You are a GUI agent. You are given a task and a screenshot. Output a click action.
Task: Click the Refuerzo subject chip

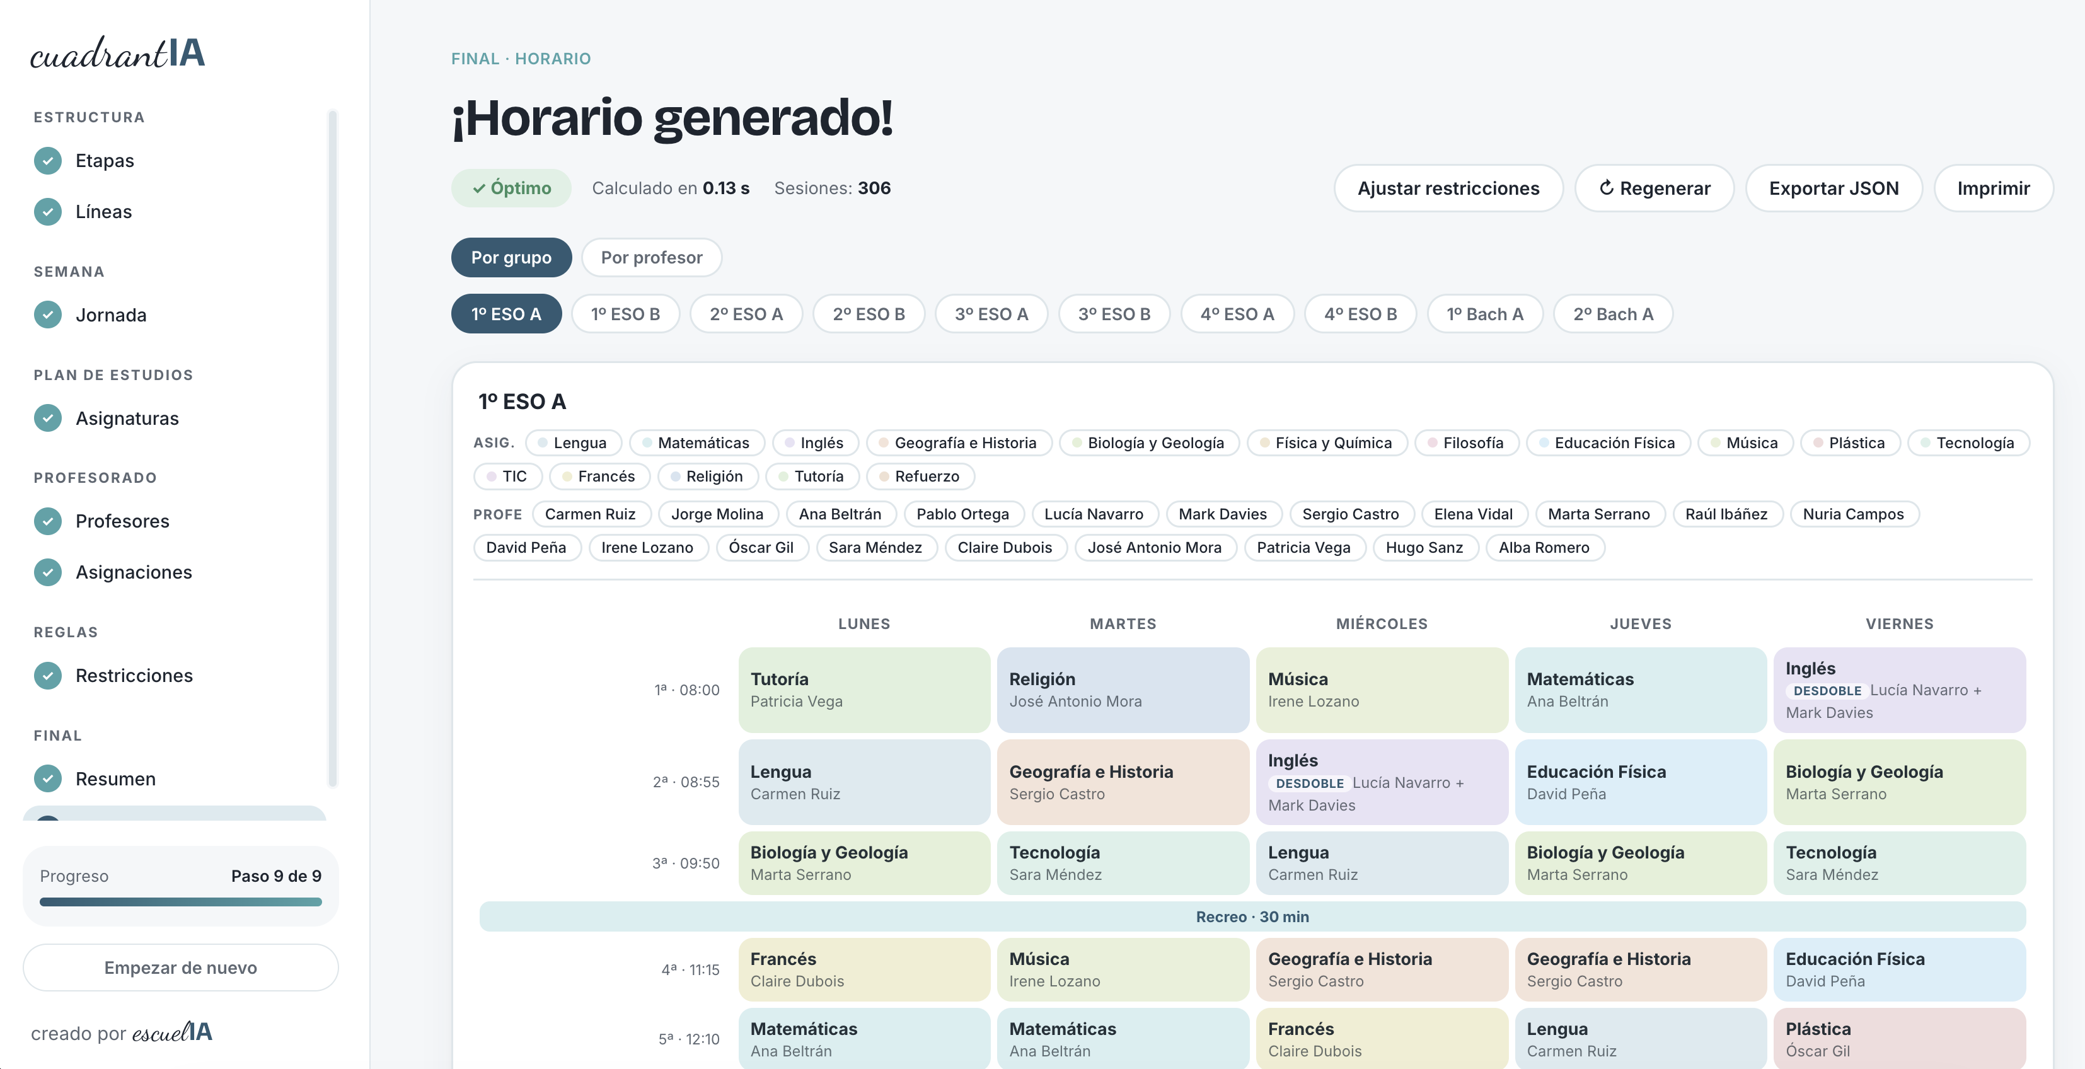point(920,476)
